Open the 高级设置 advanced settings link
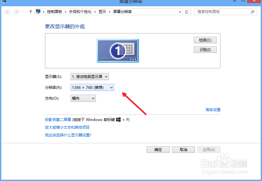The height and width of the screenshot is (181, 262). [x=213, y=110]
